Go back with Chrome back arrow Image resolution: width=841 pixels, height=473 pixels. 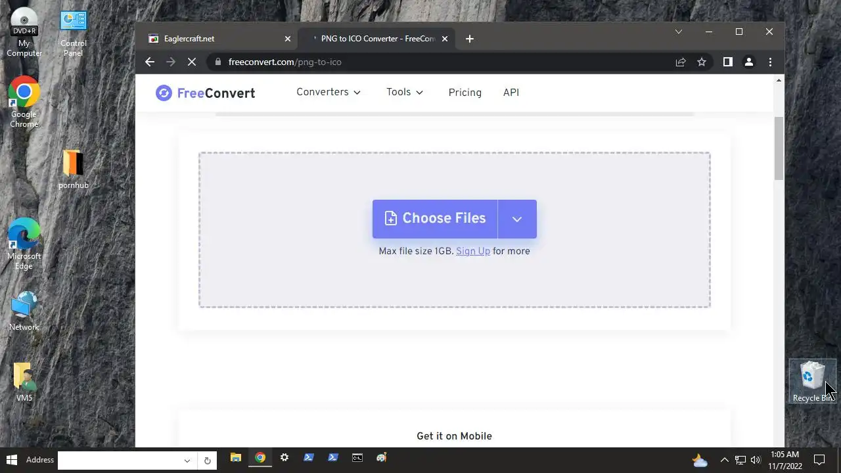[150, 62]
